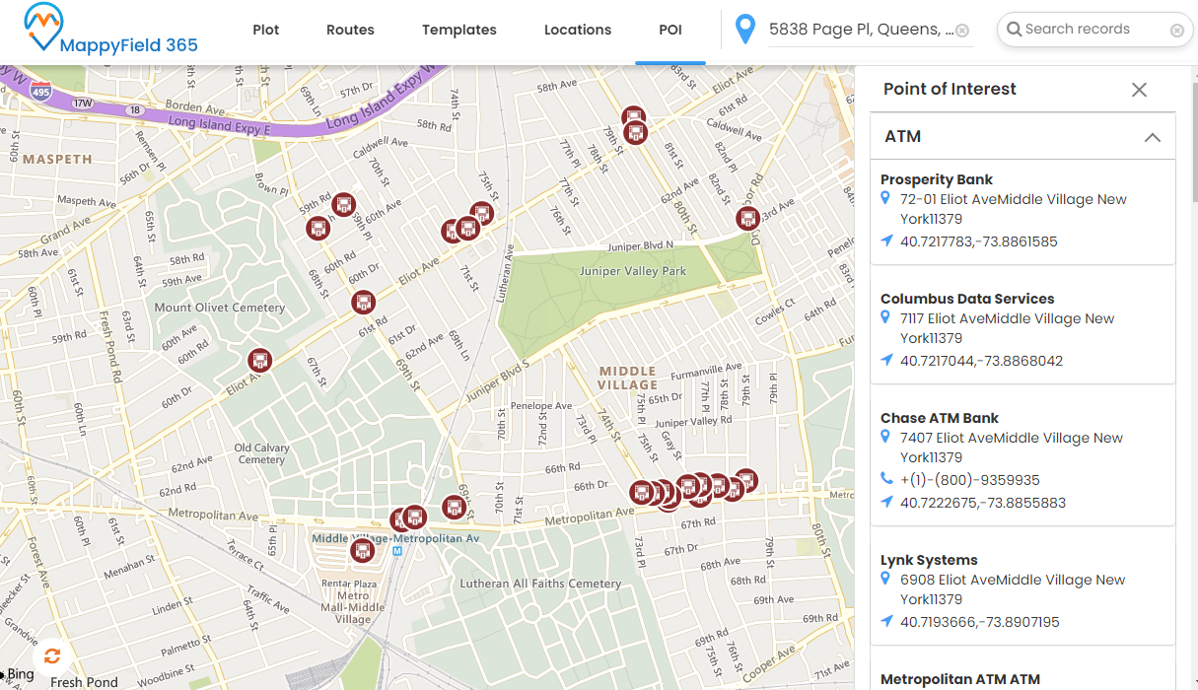The image size is (1198, 690).
Task: Close the Point of Interest panel
Action: click(x=1140, y=90)
